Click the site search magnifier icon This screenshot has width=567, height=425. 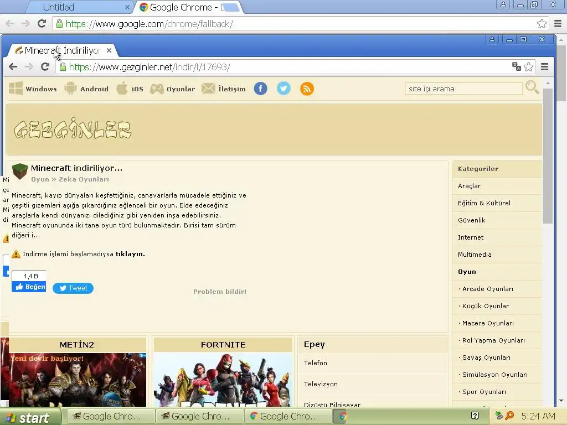tap(532, 87)
